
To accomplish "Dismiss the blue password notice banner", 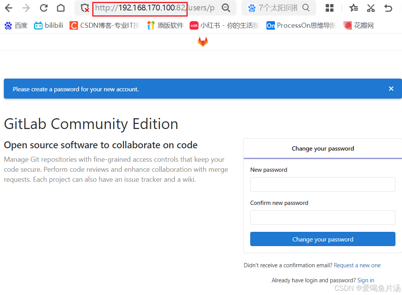I will point(391,89).
